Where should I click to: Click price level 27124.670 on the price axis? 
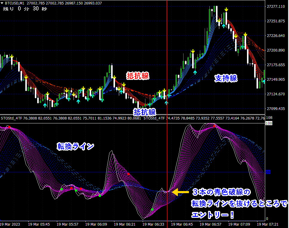click(x=276, y=94)
